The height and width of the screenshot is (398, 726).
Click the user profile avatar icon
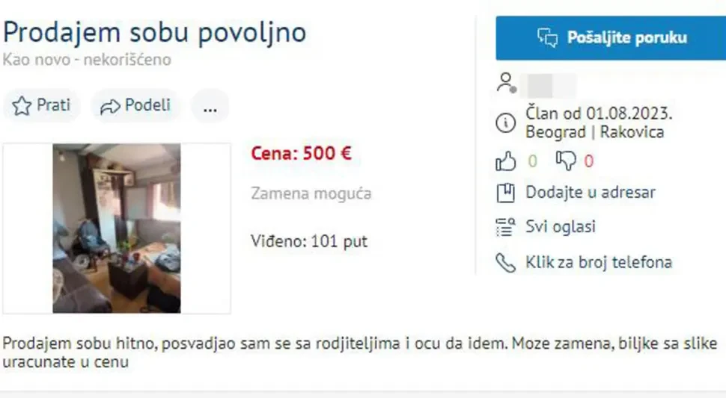pos(506,83)
